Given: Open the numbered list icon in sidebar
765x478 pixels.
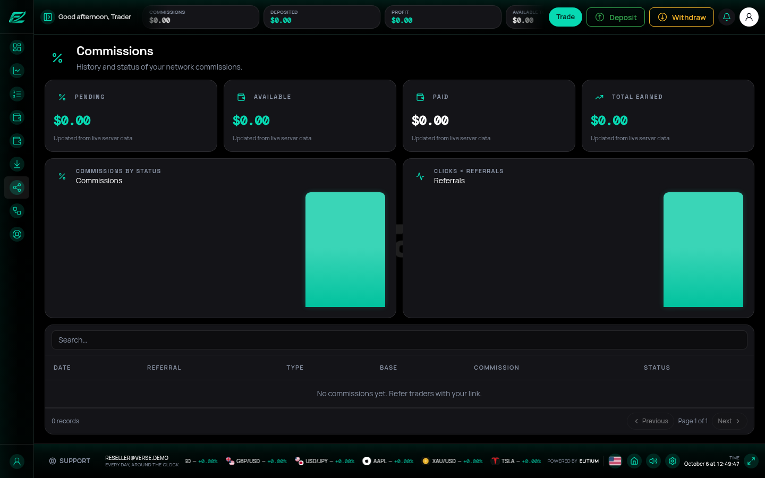Looking at the screenshot, I should coord(17,94).
